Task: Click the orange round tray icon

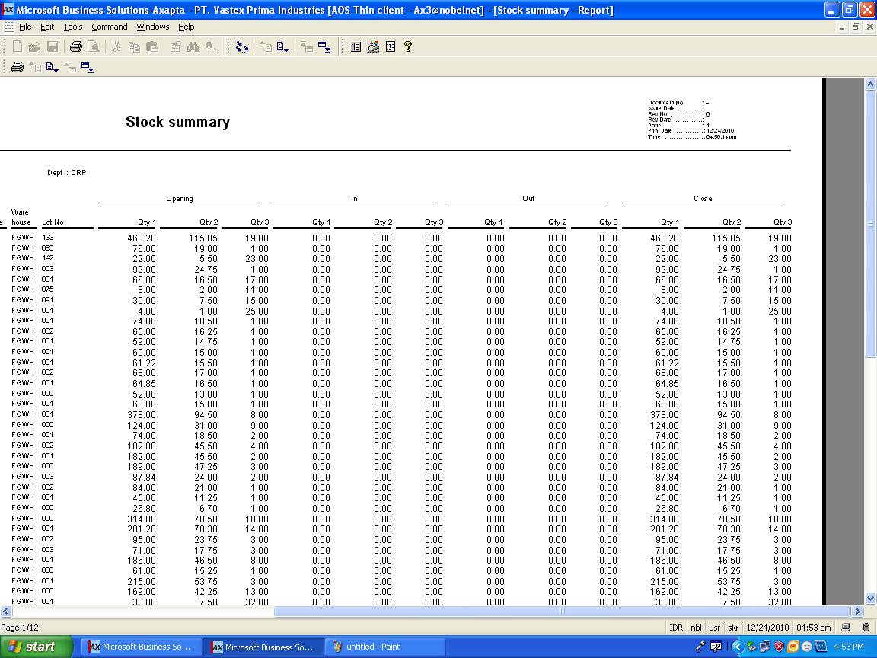Action: tap(792, 647)
